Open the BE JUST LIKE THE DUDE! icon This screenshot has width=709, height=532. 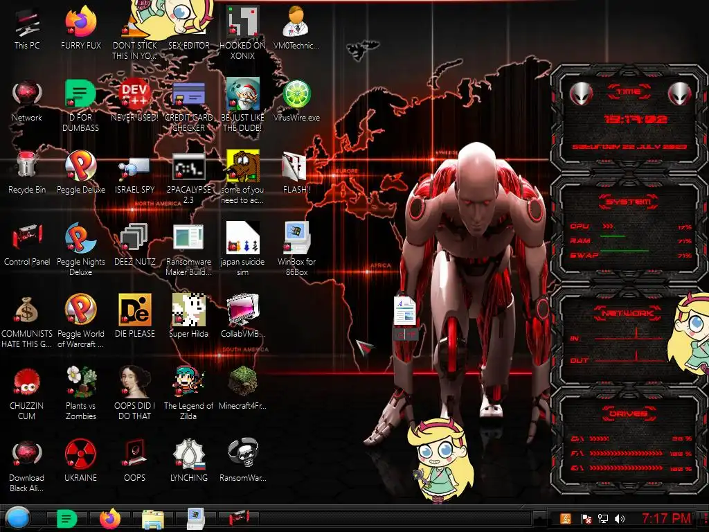click(x=242, y=105)
